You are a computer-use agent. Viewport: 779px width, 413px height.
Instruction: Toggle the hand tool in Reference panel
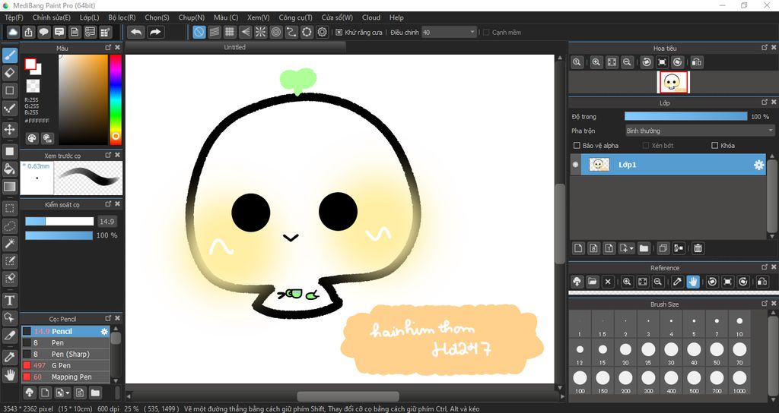pyautogui.click(x=692, y=282)
